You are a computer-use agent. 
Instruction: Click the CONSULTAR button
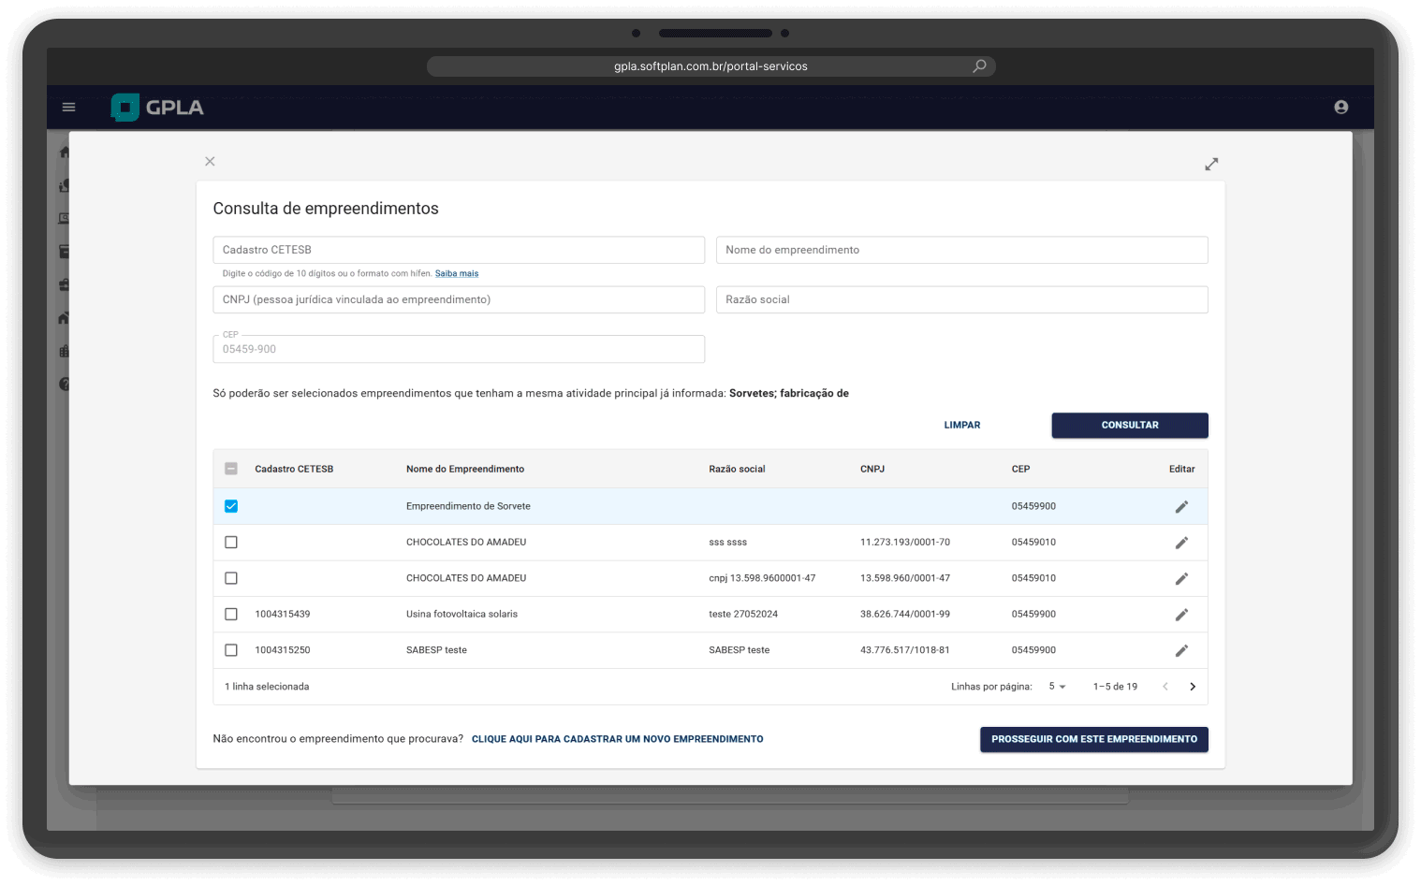1129,425
